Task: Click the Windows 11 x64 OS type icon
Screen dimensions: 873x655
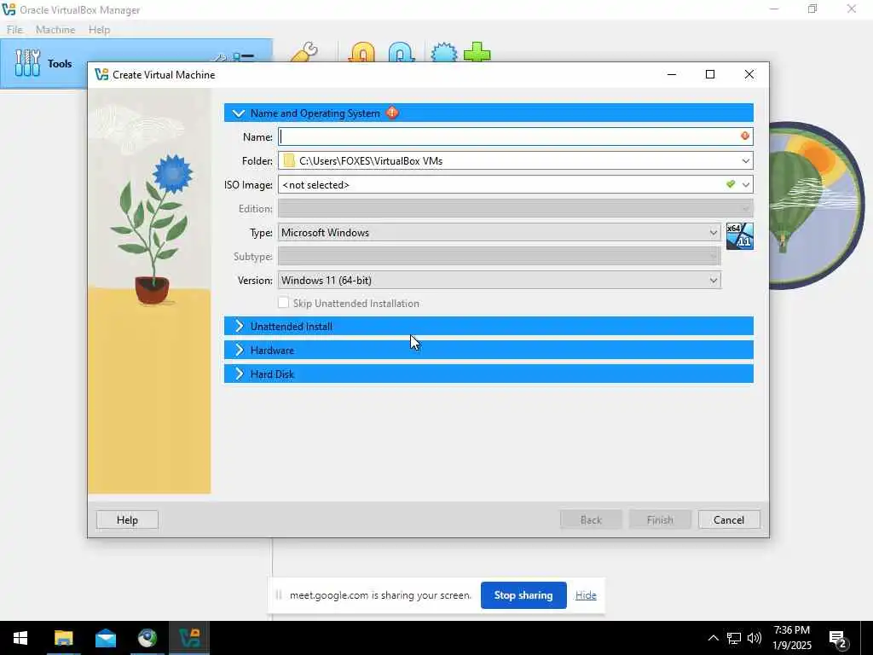Action: pyautogui.click(x=739, y=235)
